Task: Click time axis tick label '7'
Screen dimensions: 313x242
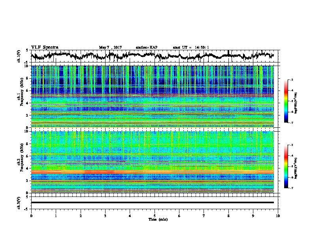Action: point(204,216)
